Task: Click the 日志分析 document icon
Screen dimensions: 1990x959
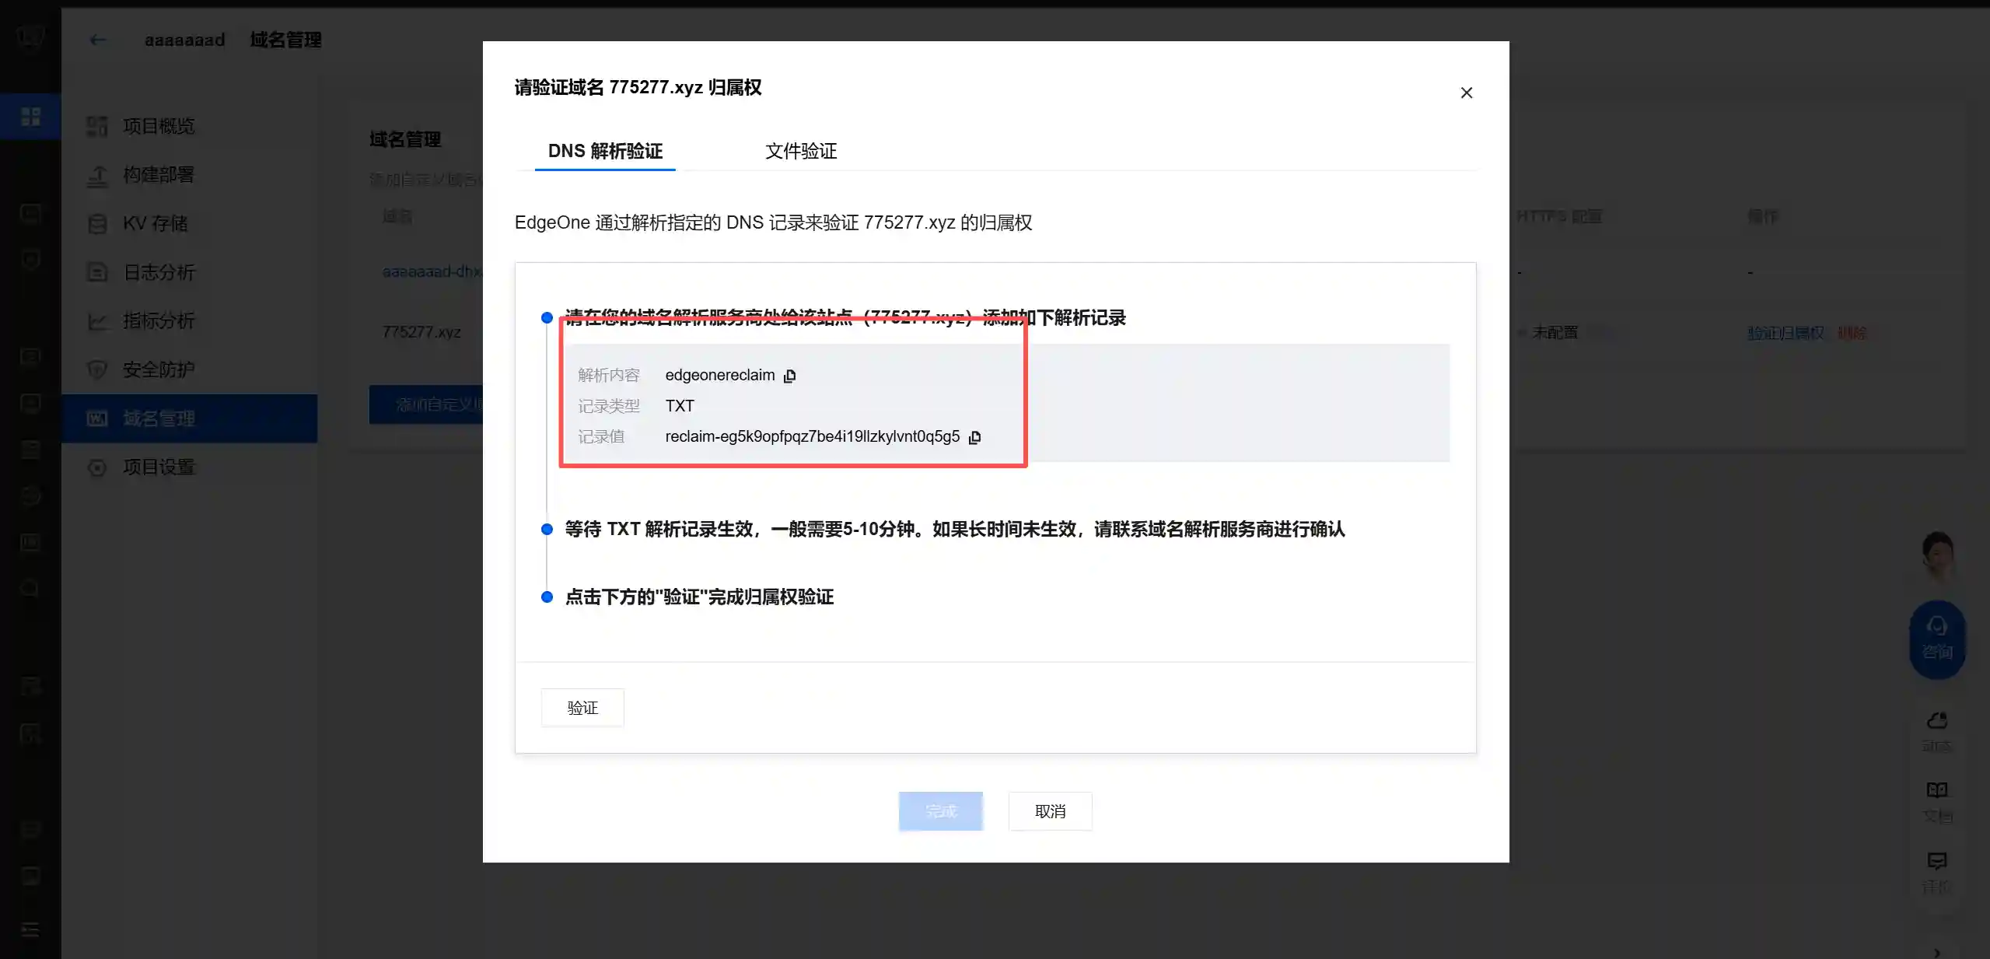Action: (x=97, y=272)
